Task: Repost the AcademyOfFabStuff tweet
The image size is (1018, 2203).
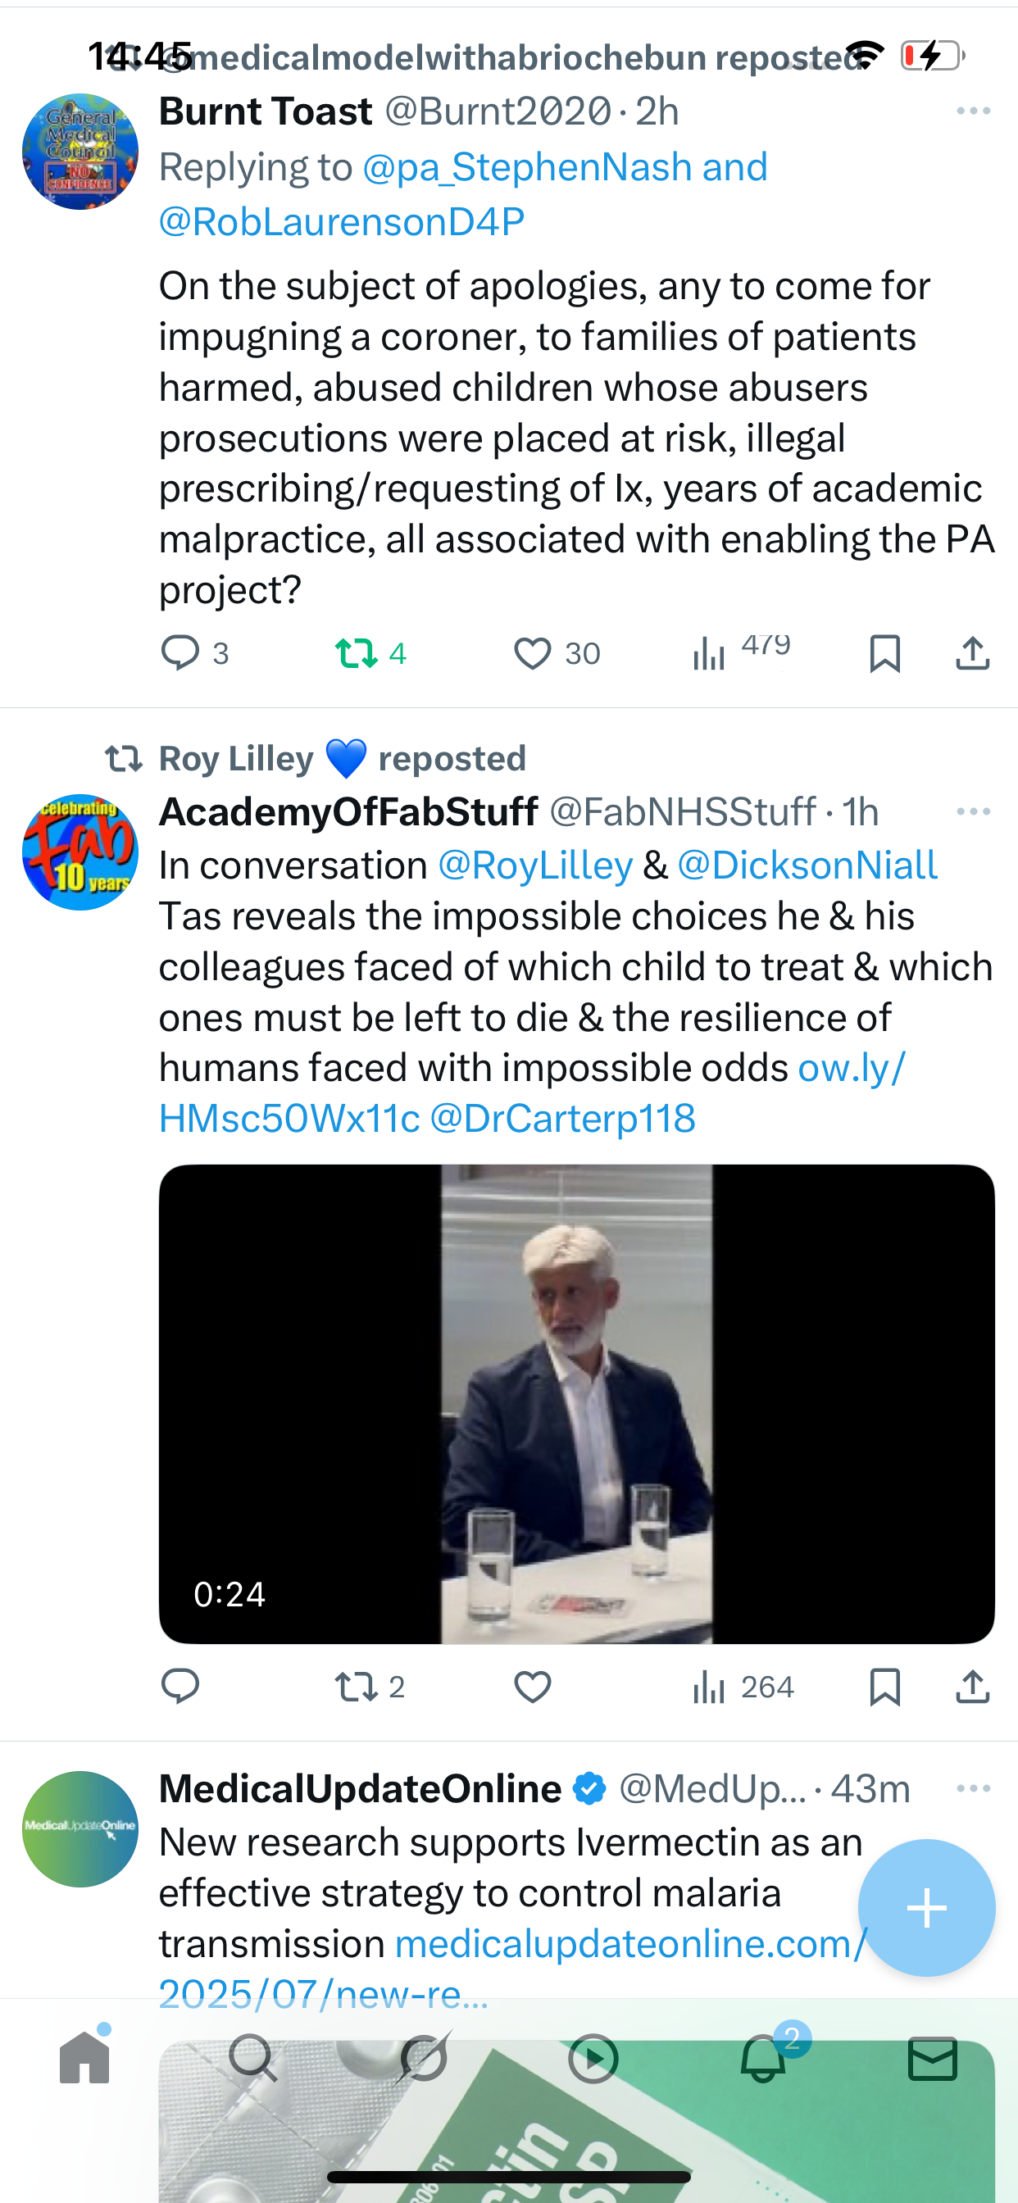Action: coord(356,1687)
